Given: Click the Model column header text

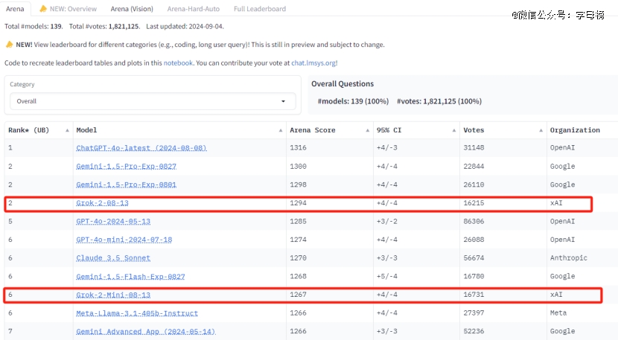Looking at the screenshot, I should [x=86, y=130].
